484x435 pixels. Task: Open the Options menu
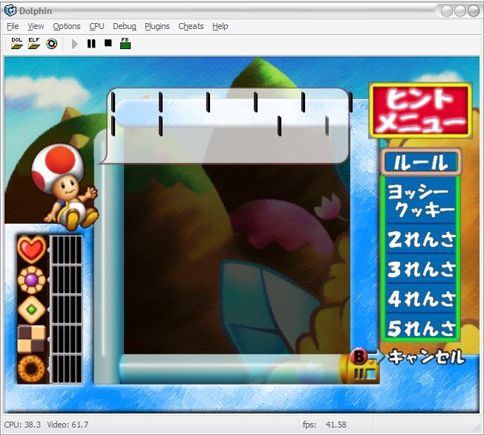tap(67, 26)
